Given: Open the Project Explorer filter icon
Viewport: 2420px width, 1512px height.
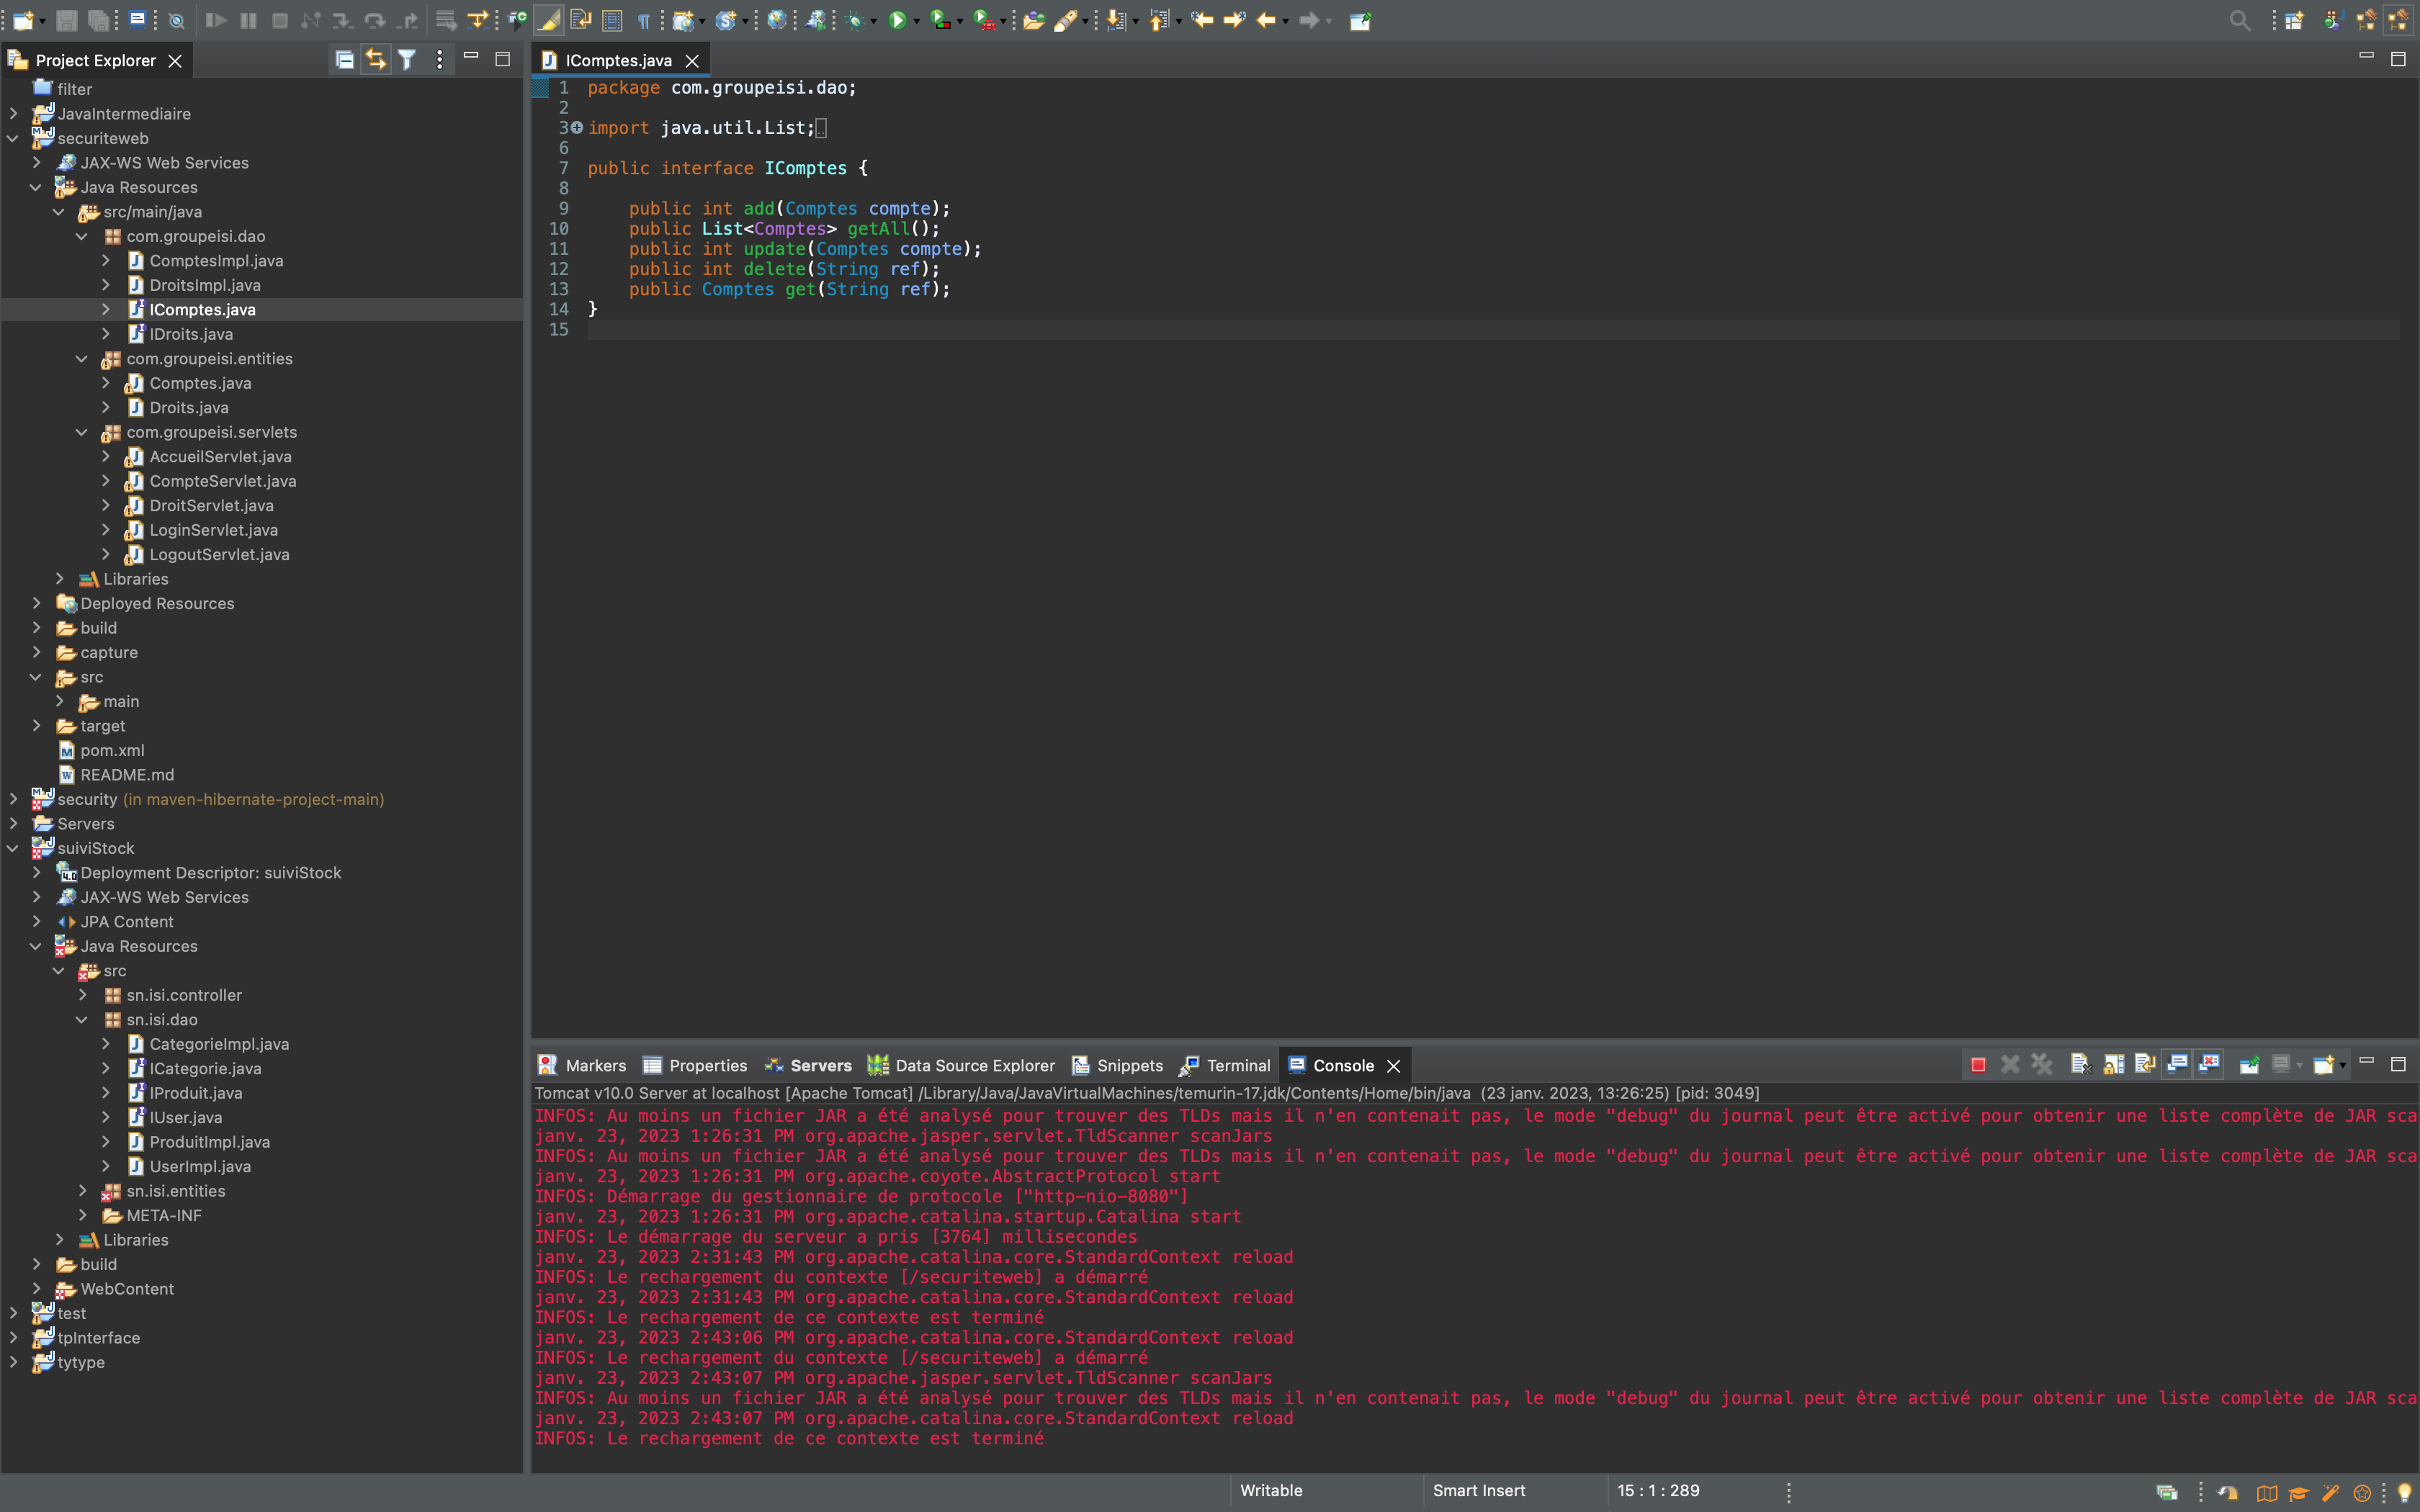Looking at the screenshot, I should pyautogui.click(x=407, y=60).
